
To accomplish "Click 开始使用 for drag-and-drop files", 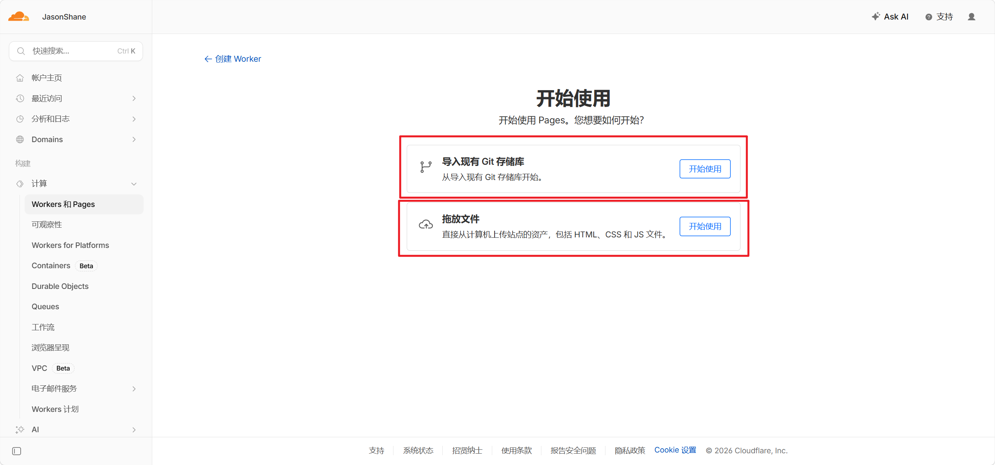I will (x=705, y=226).
